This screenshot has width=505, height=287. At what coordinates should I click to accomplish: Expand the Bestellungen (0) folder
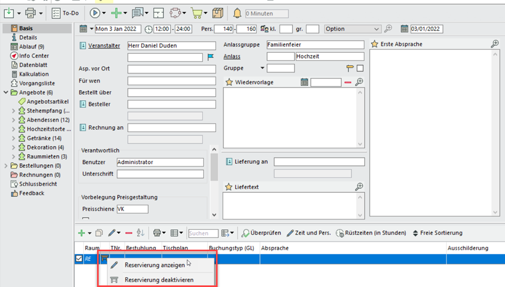click(x=6, y=166)
